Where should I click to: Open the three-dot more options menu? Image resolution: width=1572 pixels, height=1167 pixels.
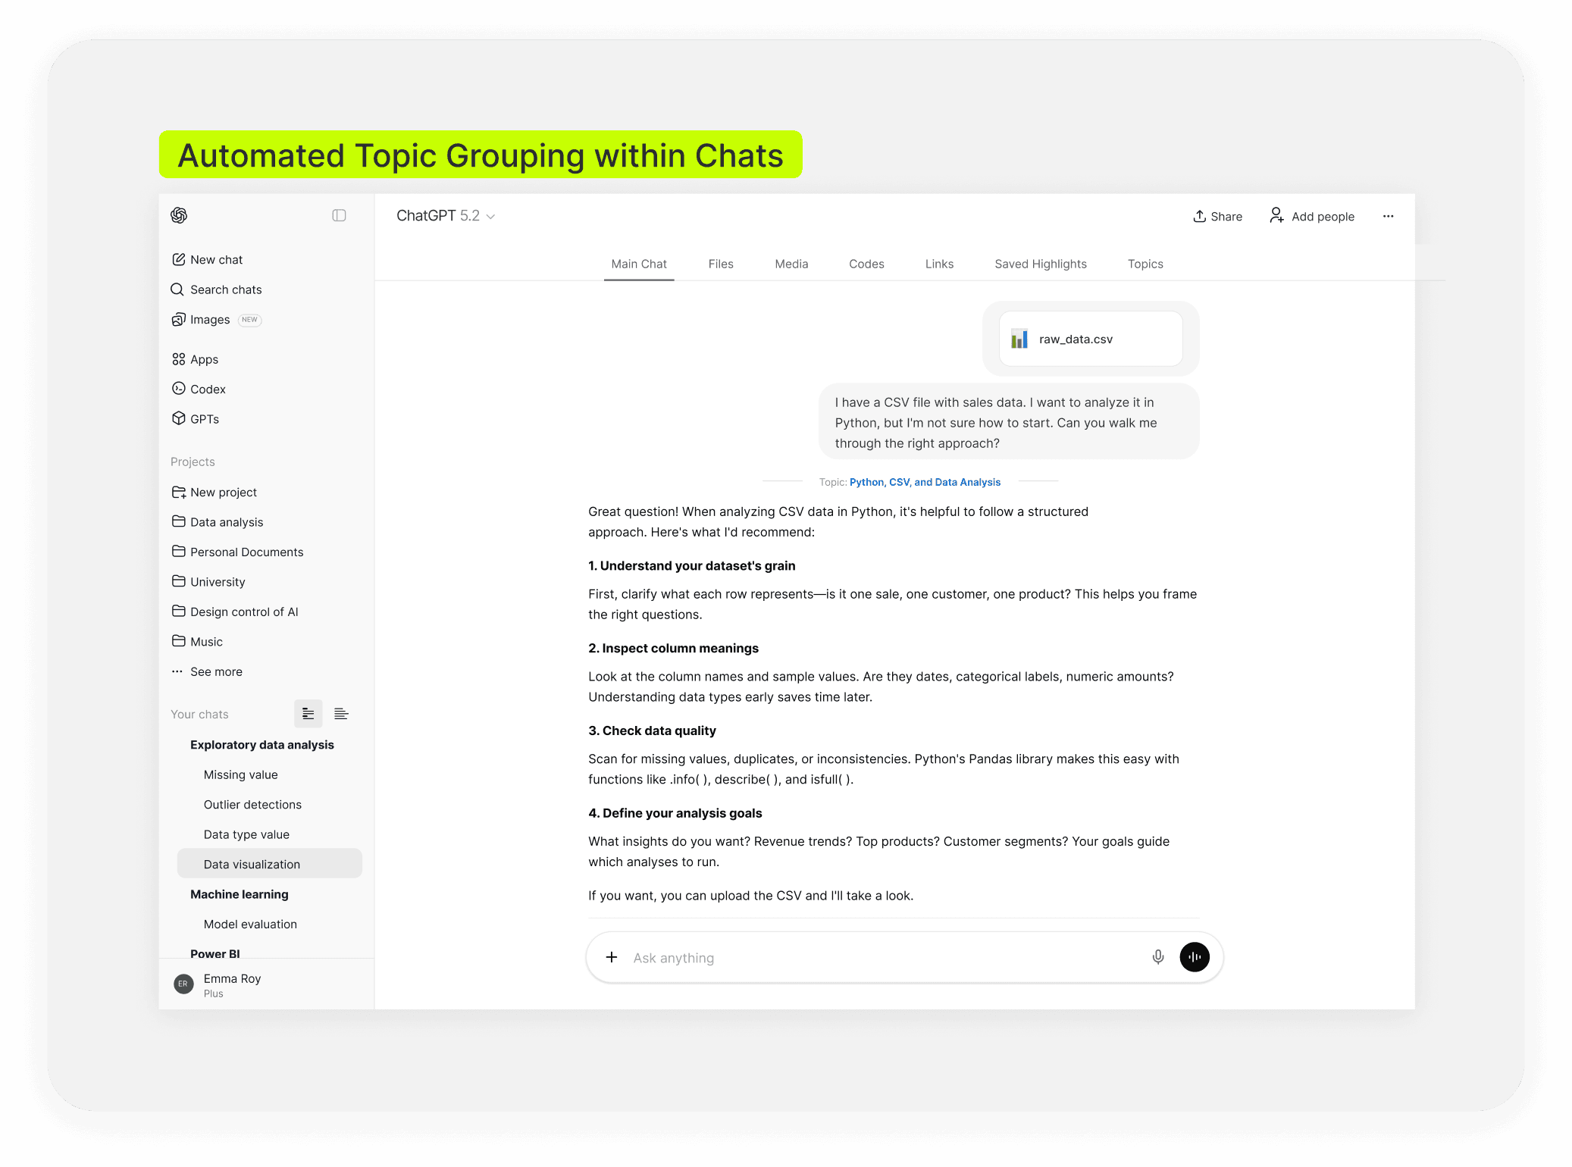click(x=1388, y=216)
